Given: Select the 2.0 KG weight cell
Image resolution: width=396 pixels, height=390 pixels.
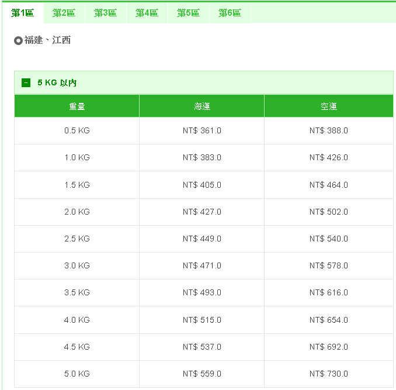Looking at the screenshot, I should (77, 212).
